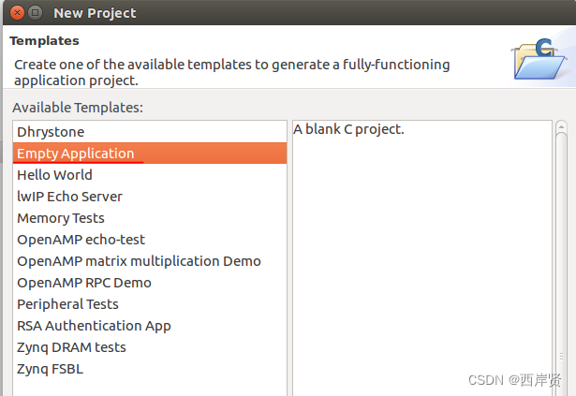
Task: Pick the OpenAMP RPC Demo template
Action: coord(83,283)
